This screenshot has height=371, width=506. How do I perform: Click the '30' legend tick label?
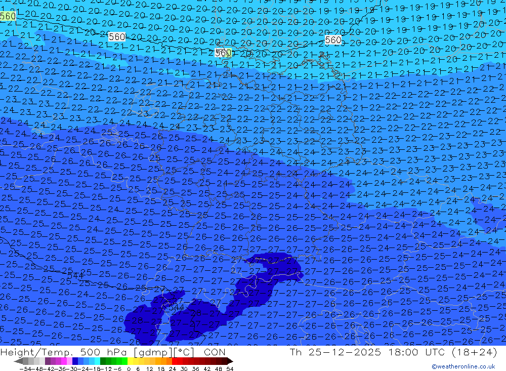[x=184, y=369]
